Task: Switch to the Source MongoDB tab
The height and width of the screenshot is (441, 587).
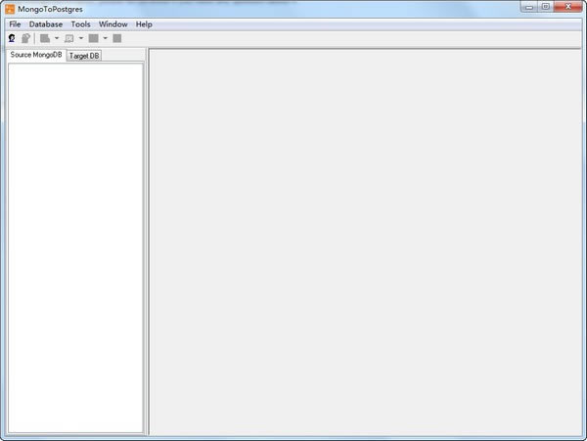Action: click(x=36, y=55)
